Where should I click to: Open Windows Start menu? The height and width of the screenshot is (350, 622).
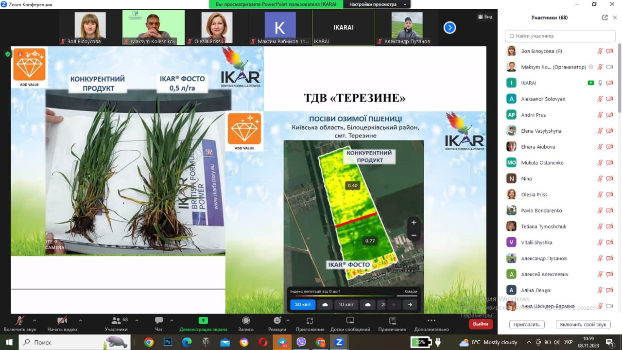click(9, 342)
